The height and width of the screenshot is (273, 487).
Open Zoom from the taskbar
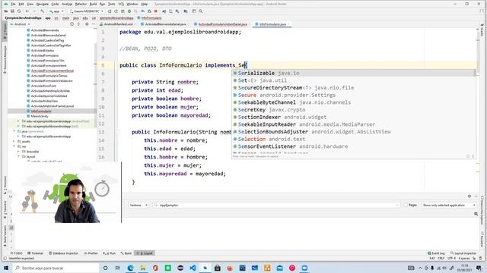pos(304,268)
